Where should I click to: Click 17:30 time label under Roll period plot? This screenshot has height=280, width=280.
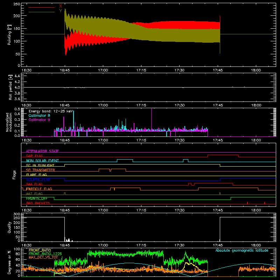180,105
